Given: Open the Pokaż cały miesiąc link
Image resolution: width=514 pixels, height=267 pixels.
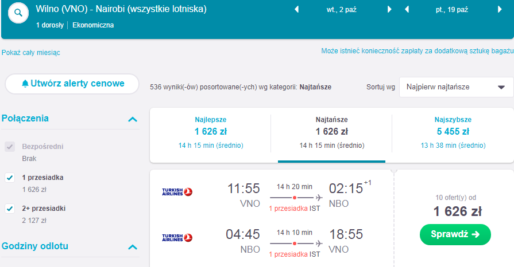Looking at the screenshot, I should click(31, 53).
